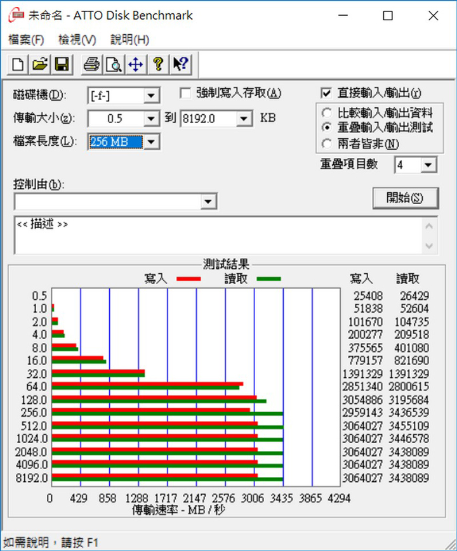Open the 說明(H) menu

130,40
